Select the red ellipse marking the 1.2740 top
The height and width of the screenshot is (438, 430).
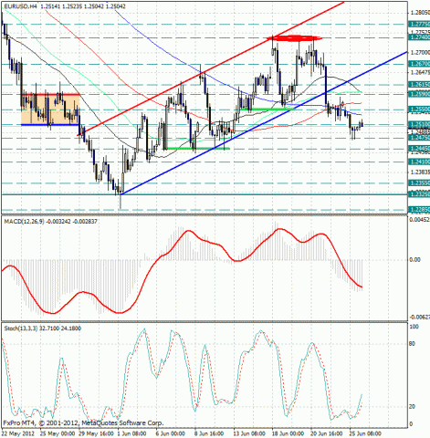point(295,38)
